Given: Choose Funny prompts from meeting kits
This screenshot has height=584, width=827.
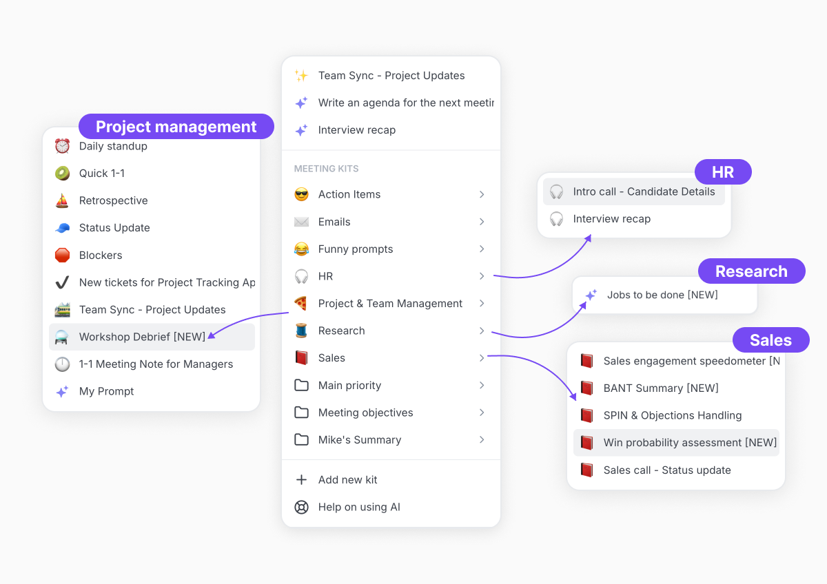Looking at the screenshot, I should click(x=356, y=249).
